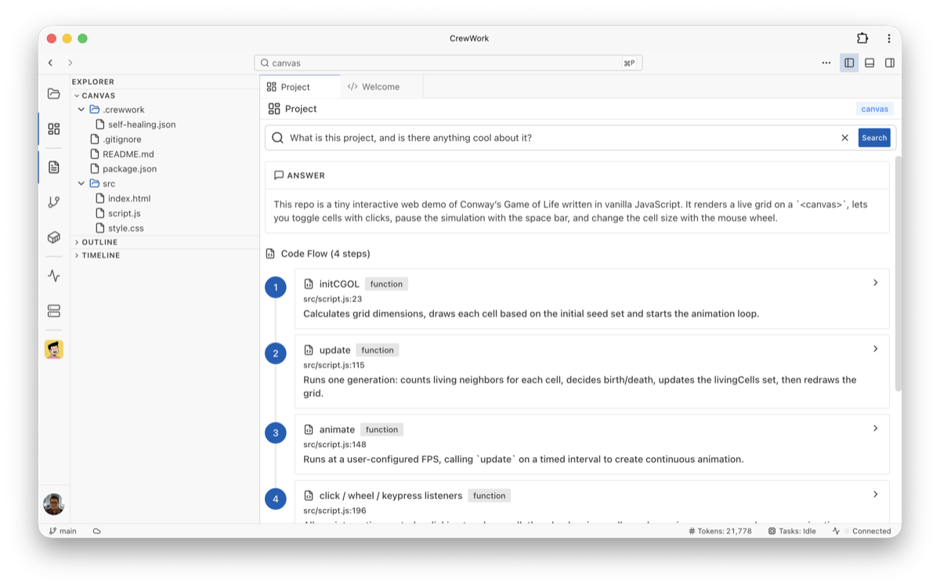Open the horizontal ellipsis layout menu
940x588 pixels.
click(826, 63)
